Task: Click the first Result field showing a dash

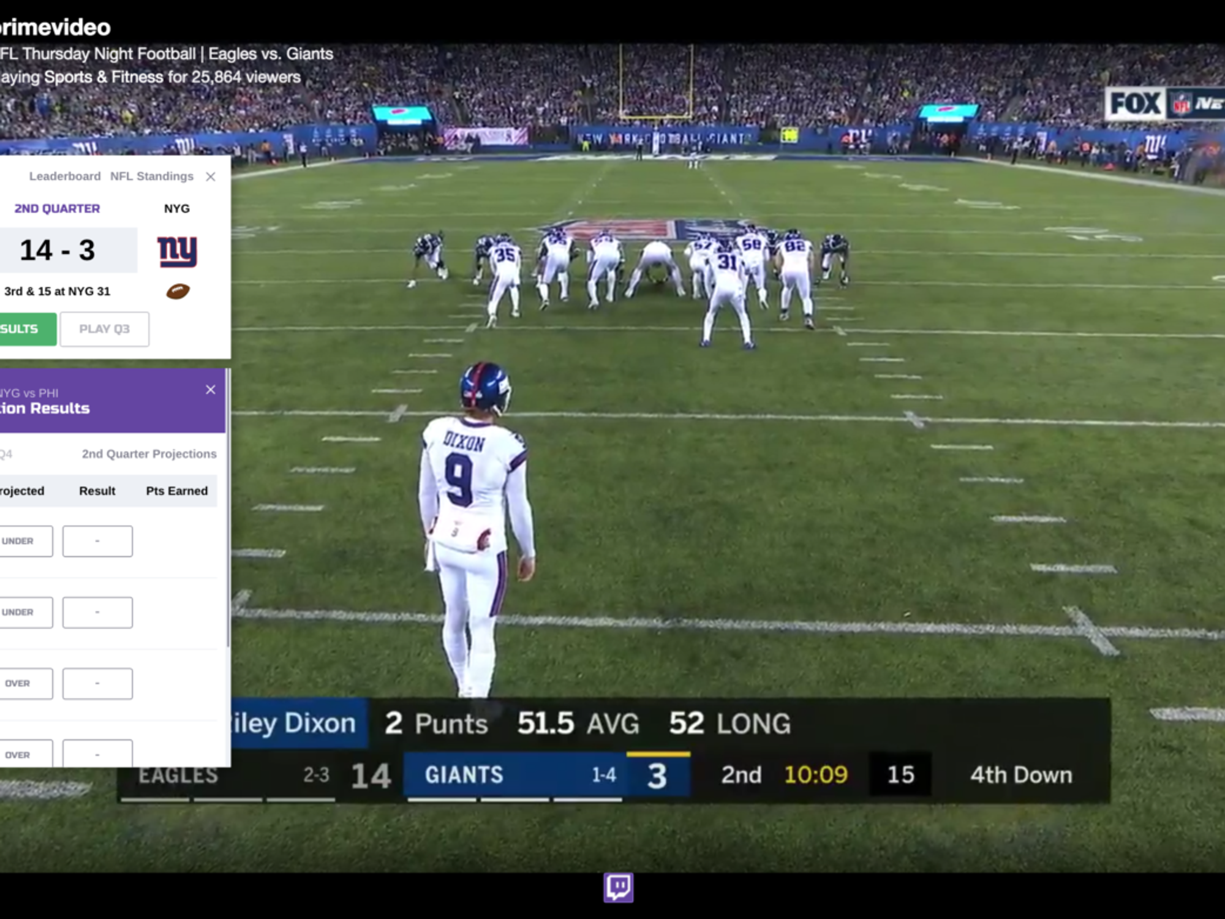Action: pyautogui.click(x=97, y=541)
